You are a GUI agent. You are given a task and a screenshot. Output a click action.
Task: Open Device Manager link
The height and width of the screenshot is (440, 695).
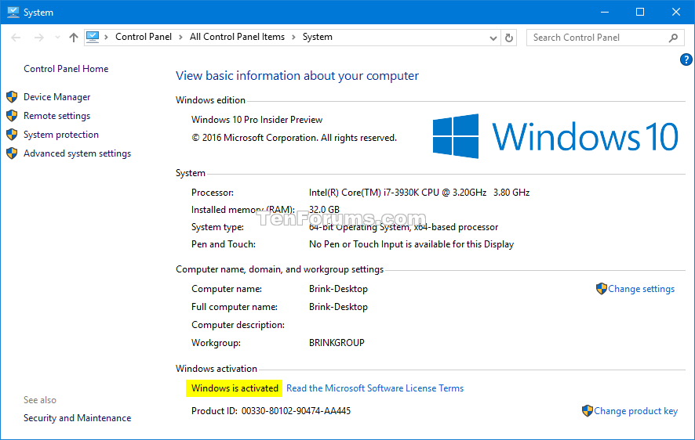(x=56, y=97)
